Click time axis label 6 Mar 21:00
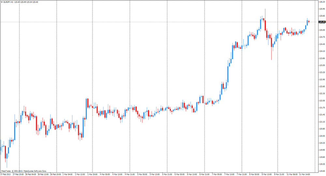 click(x=205, y=174)
